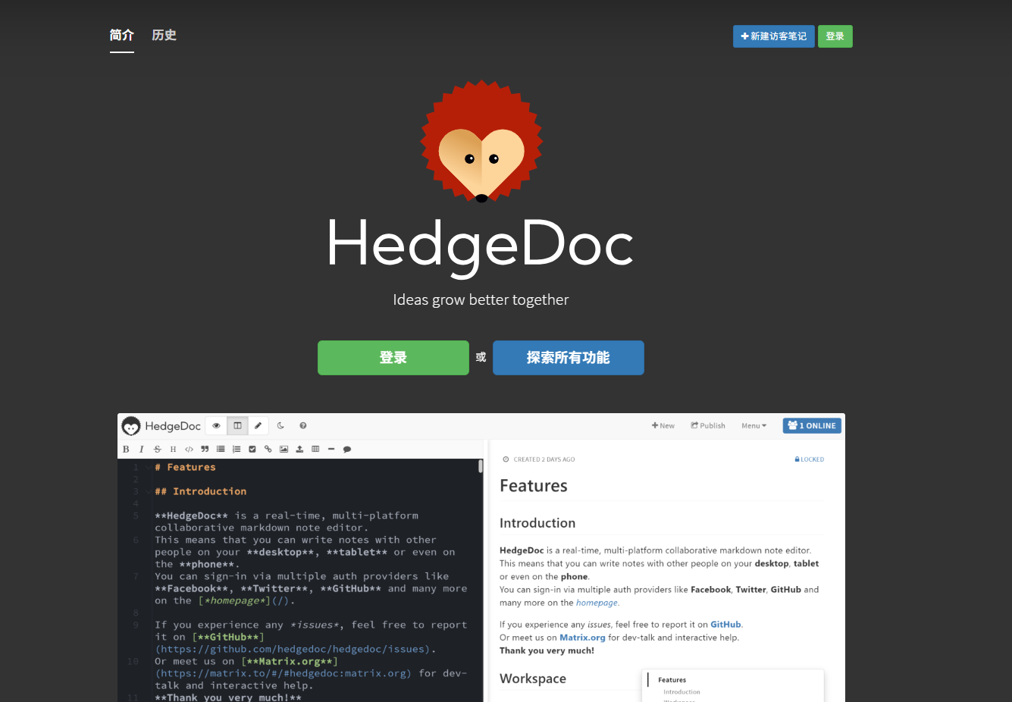Insert a table using the table icon
1012x702 pixels.
(x=315, y=450)
